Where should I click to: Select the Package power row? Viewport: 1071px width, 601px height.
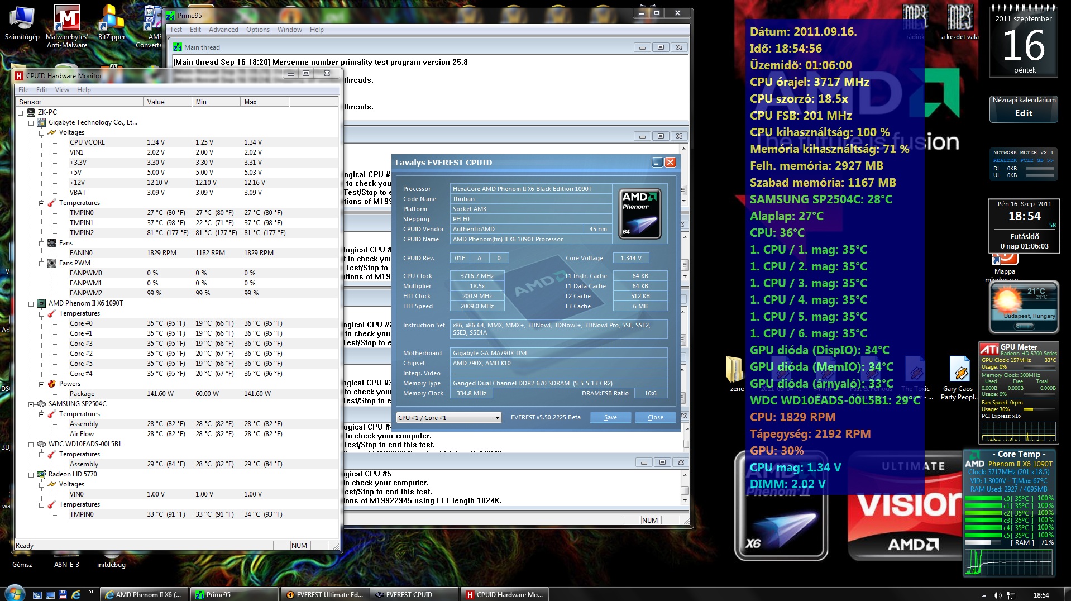pos(177,394)
